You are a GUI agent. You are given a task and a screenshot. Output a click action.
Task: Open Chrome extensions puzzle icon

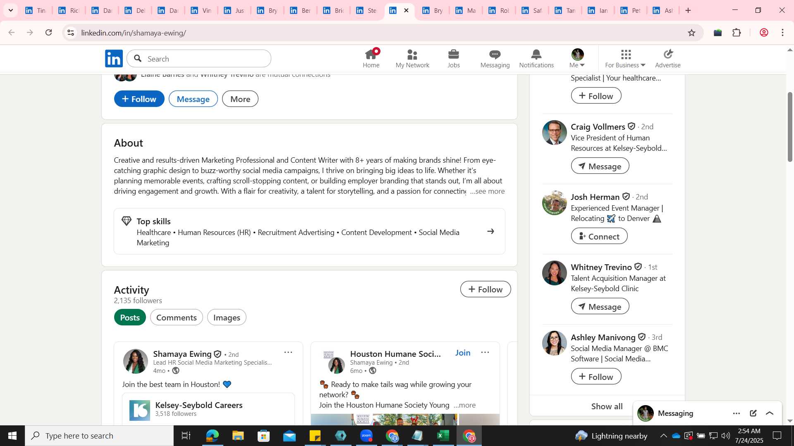pyautogui.click(x=737, y=33)
